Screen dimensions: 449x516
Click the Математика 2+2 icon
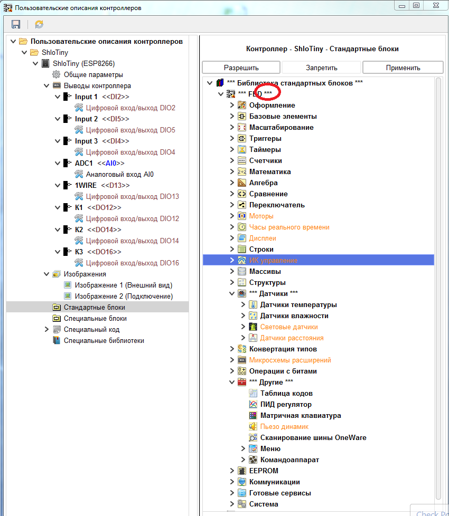point(242,171)
